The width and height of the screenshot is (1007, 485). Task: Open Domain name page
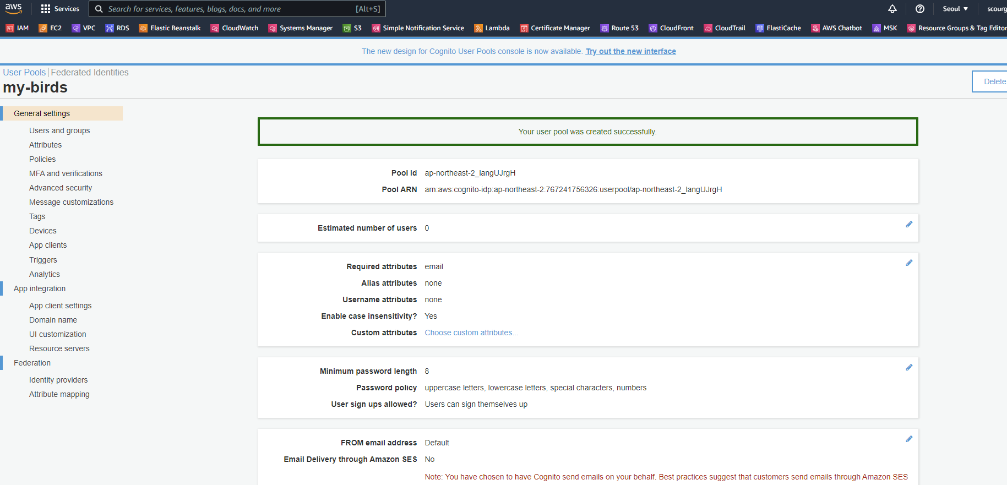53,320
